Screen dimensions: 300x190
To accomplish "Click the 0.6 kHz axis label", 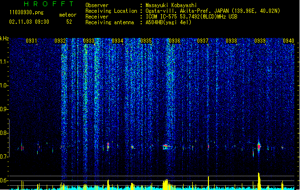I will [x=4, y=180].
